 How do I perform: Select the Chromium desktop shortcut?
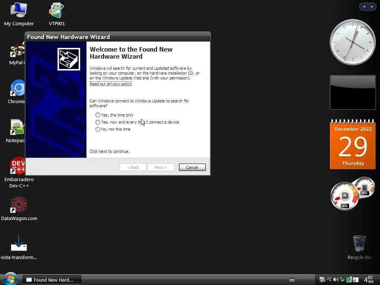click(17, 92)
